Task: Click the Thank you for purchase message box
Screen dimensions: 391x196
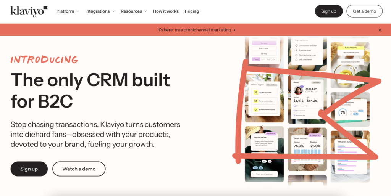Action: point(264,174)
